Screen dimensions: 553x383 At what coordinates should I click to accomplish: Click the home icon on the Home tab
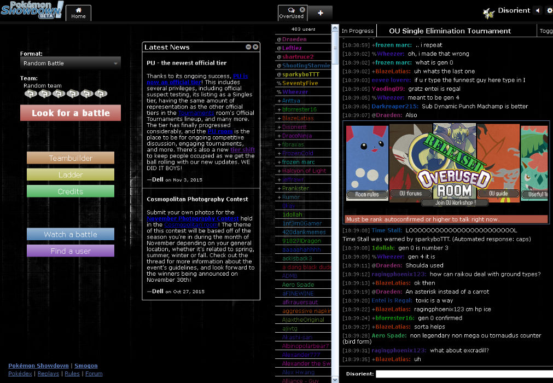click(x=78, y=9)
